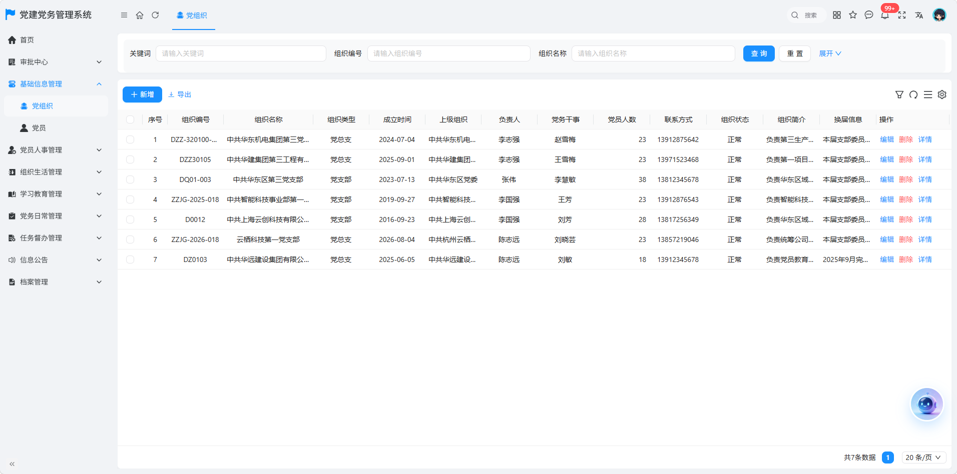957x474 pixels.
Task: Click into the 组织编号 input field
Action: click(449, 53)
